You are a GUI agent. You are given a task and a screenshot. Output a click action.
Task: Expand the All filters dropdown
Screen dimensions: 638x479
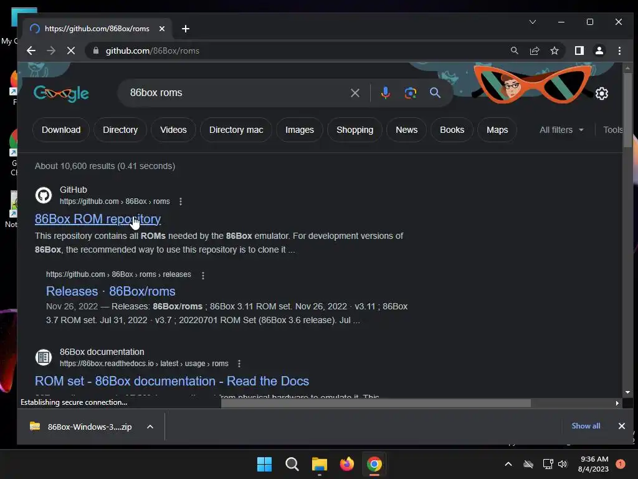tap(561, 130)
